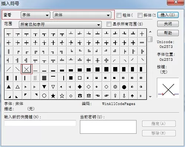Choose the medium shade dotted block symbol
The image size is (185, 147).
44,78
